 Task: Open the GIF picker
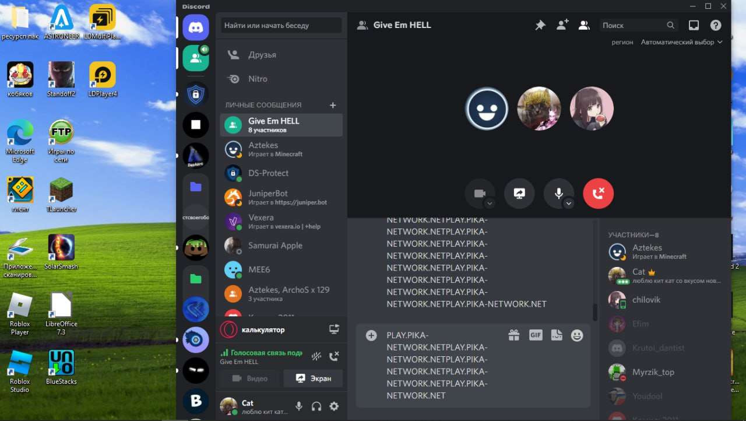click(x=536, y=335)
